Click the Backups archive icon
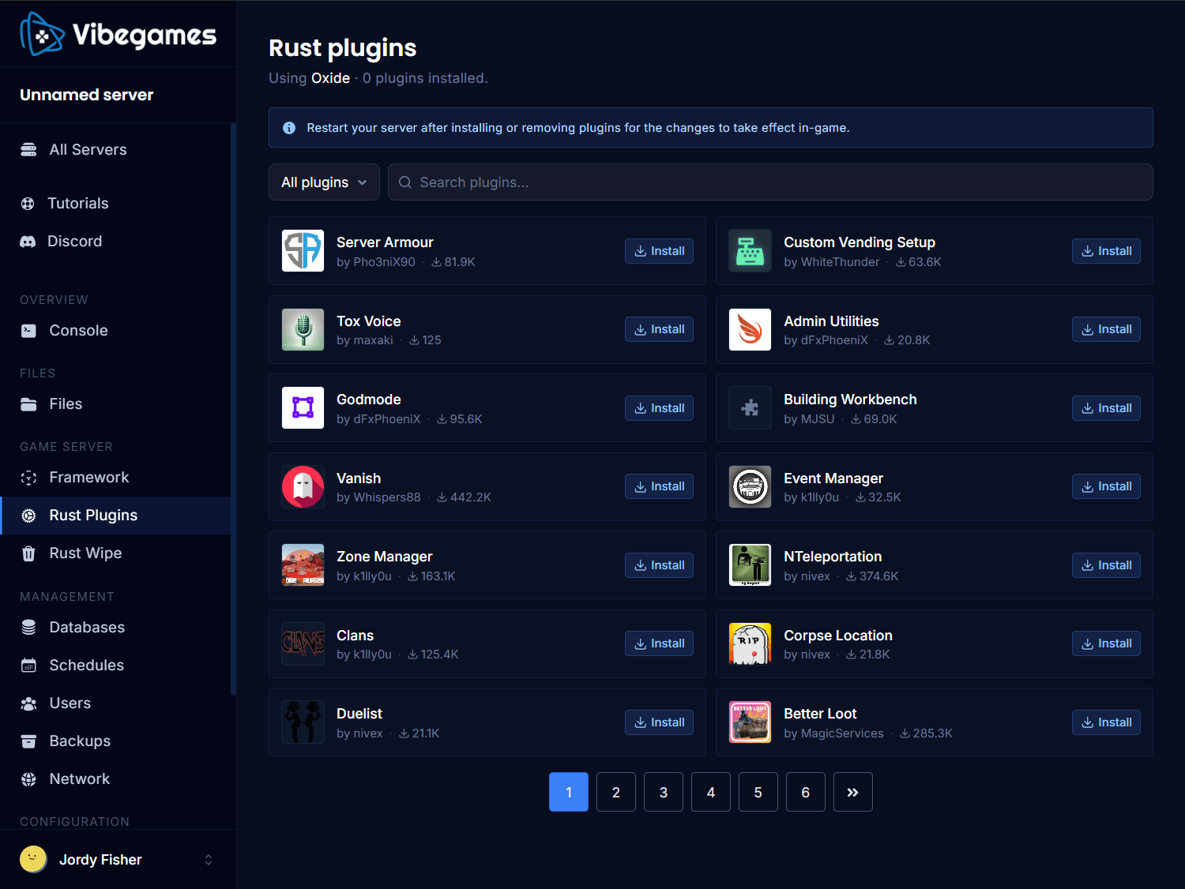This screenshot has width=1185, height=889. 28,741
